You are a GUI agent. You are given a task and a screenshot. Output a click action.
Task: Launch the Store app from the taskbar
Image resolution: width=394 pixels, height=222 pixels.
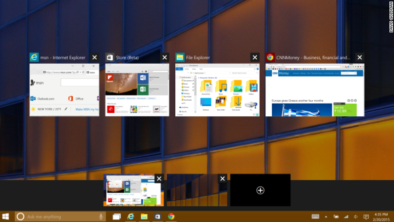158,216
